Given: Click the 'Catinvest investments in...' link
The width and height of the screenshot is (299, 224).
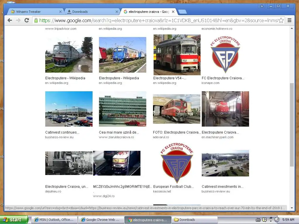Looking at the screenshot, I should point(222,187).
